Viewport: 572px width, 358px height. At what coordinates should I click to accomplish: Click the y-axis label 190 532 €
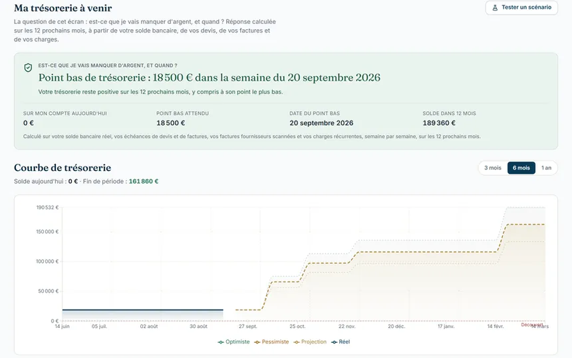[x=47, y=208]
